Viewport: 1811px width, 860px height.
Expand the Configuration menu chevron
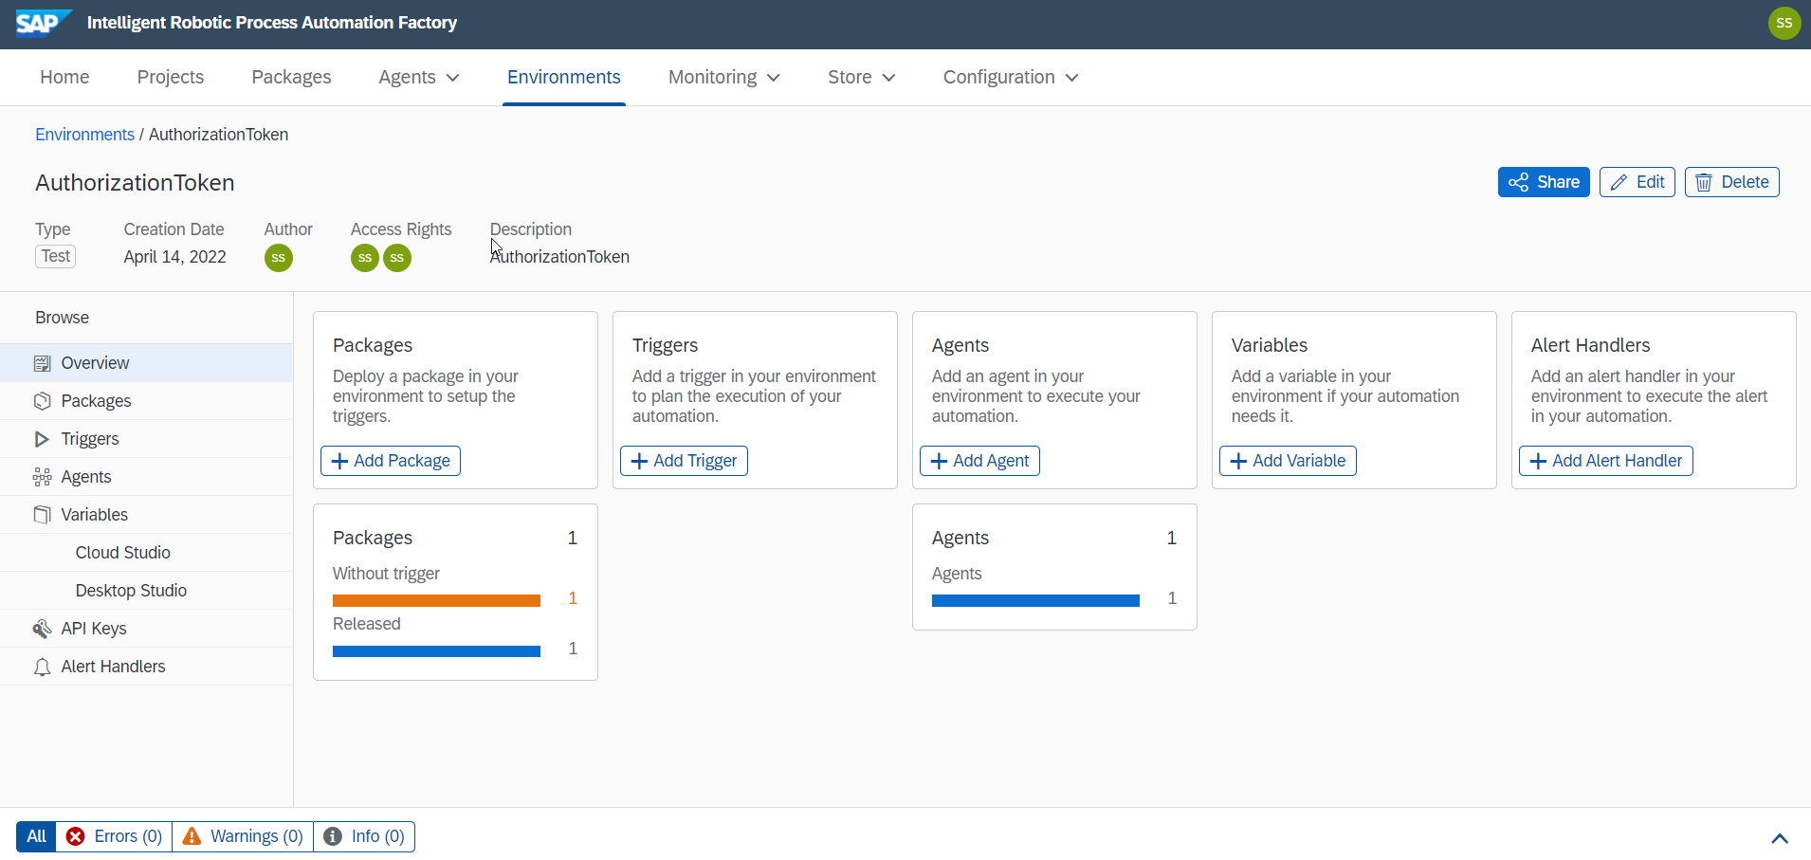1071,78
